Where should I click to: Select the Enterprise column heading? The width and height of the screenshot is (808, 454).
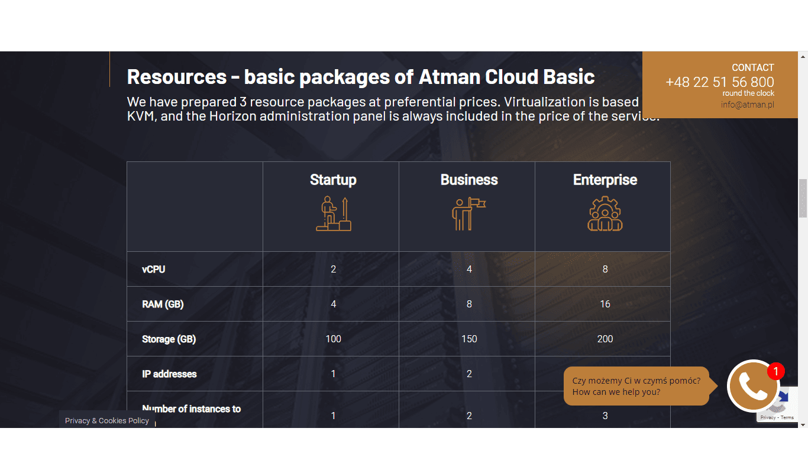605,180
